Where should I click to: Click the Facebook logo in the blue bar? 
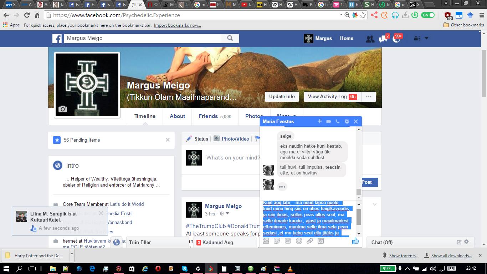click(x=57, y=39)
